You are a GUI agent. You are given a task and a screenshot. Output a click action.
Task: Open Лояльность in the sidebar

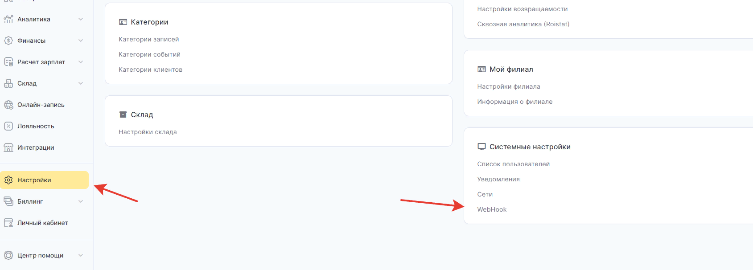coord(36,126)
